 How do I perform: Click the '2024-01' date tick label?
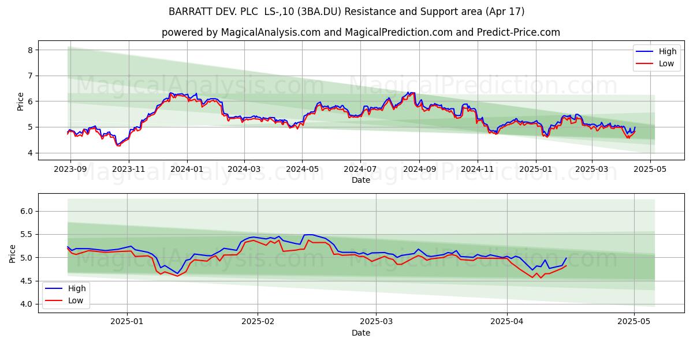(187, 170)
